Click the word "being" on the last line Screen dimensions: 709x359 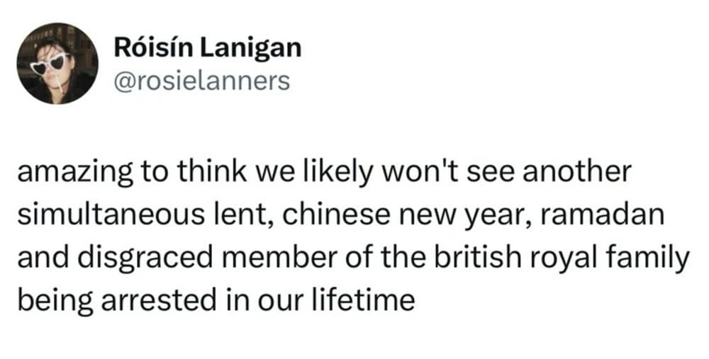click(48, 301)
